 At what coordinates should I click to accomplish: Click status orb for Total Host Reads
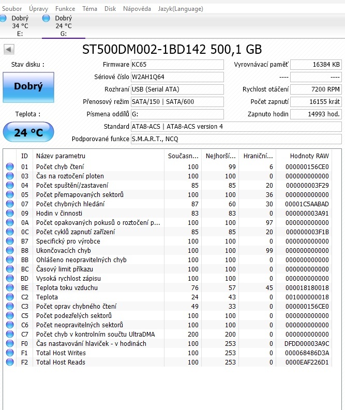(x=10, y=362)
